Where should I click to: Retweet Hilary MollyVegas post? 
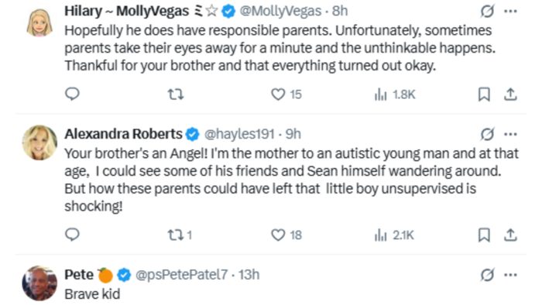[x=176, y=94]
